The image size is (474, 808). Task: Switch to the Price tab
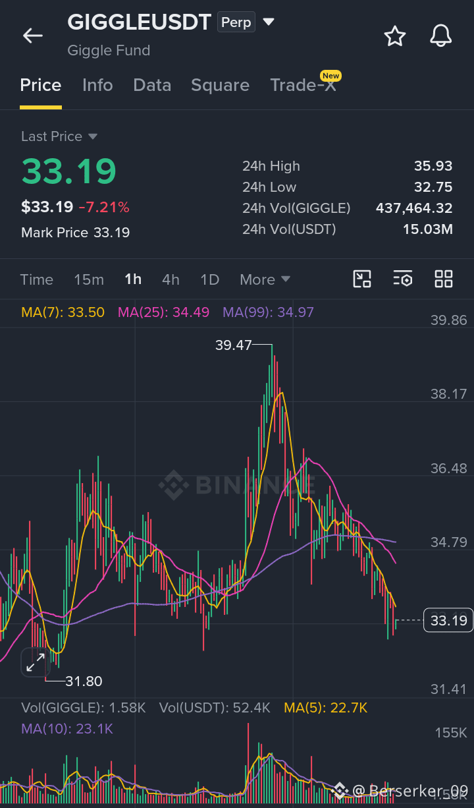[x=41, y=85]
